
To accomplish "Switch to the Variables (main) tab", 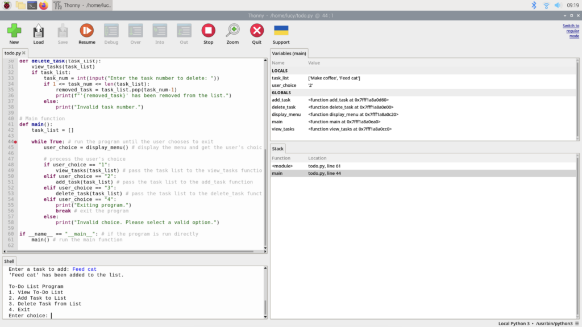I will (x=290, y=53).
